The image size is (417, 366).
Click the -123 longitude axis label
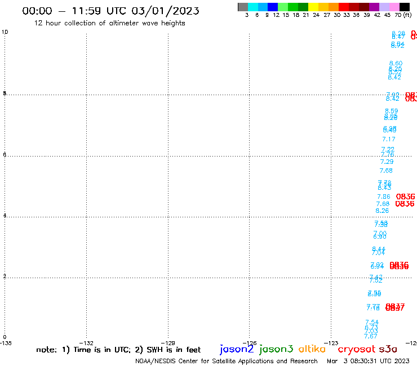tap(331, 343)
